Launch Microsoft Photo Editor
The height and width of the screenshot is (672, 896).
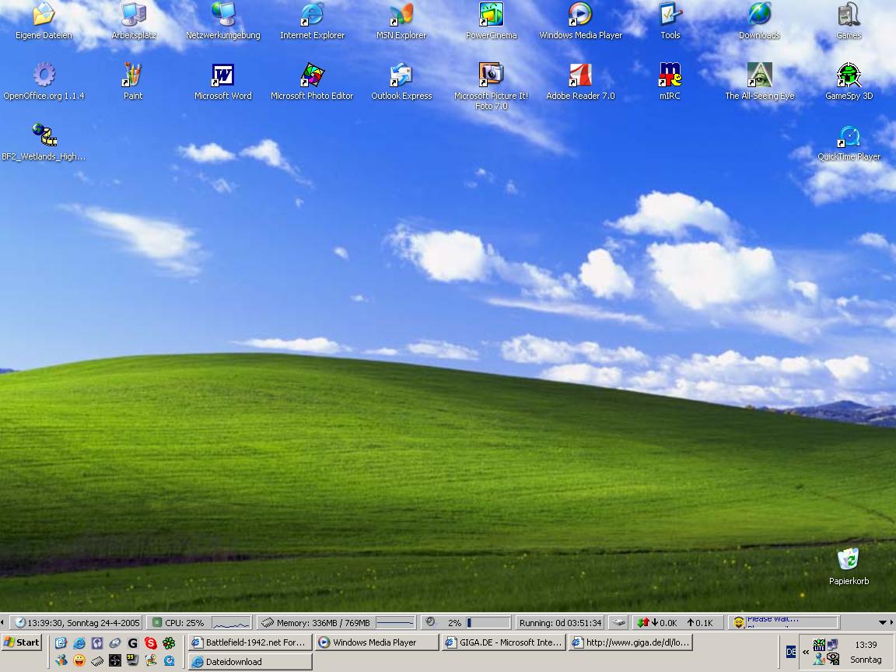point(312,81)
